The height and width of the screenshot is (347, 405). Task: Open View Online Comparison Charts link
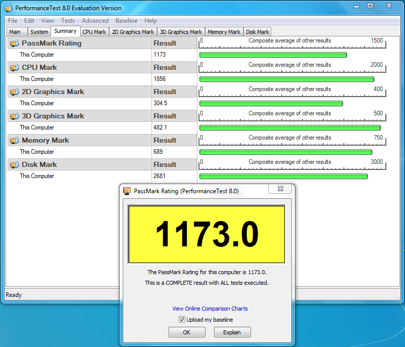(210, 309)
